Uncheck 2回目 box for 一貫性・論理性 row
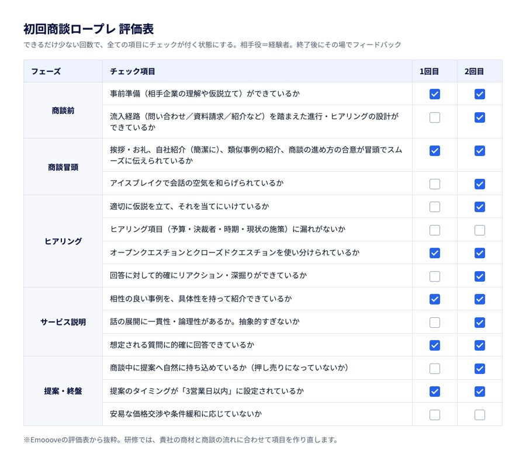This screenshot has height=464, width=526. [479, 323]
